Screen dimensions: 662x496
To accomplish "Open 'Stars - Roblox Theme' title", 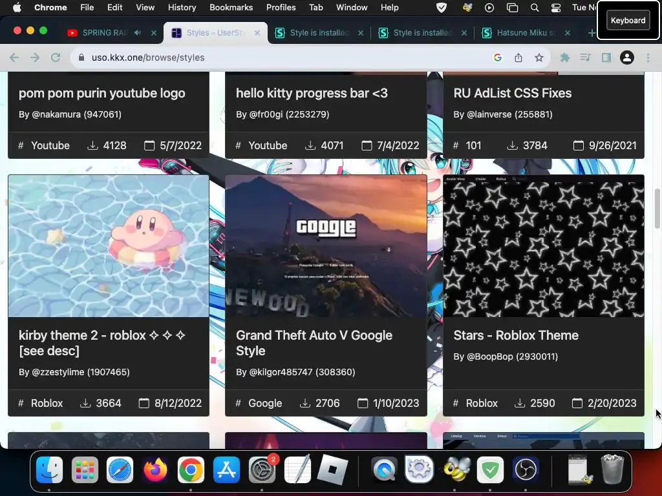I will (516, 335).
